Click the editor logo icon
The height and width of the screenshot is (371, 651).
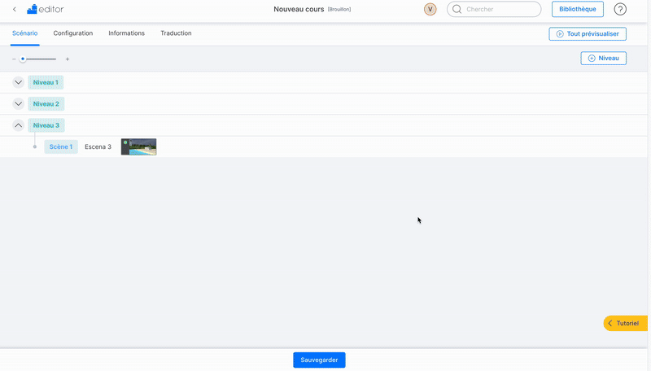point(32,10)
